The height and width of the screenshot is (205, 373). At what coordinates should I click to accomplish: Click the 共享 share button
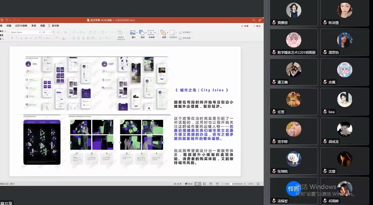[x=245, y=26]
